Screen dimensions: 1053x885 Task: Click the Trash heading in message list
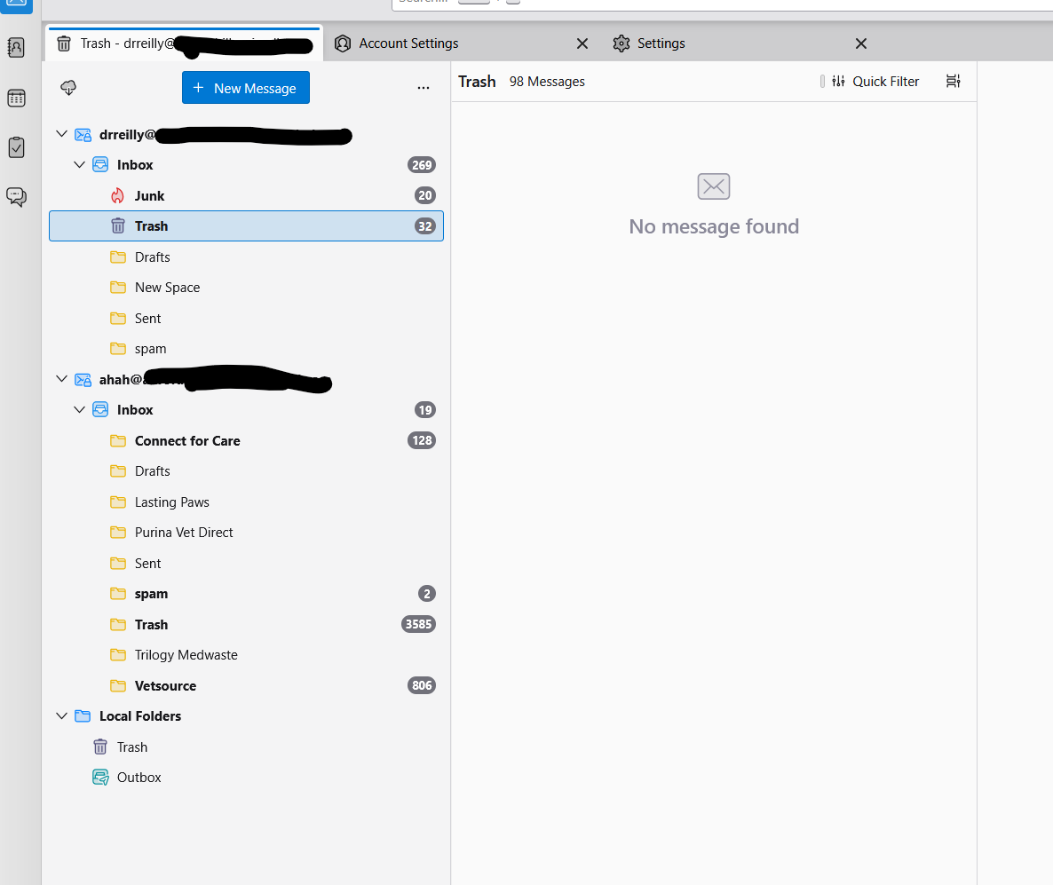click(477, 82)
